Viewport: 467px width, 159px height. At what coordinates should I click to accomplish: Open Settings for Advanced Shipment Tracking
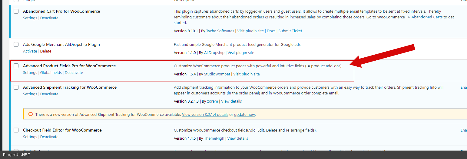pos(30,94)
